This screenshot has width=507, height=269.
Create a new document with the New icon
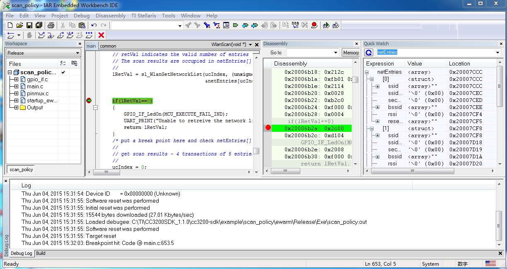tap(10, 25)
